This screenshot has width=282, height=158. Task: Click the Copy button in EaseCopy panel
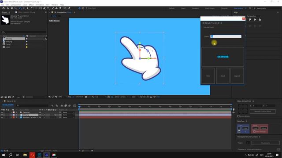tap(245, 128)
